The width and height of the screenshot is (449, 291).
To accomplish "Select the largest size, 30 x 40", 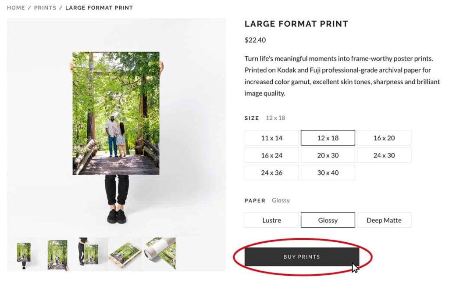I will 328,172.
